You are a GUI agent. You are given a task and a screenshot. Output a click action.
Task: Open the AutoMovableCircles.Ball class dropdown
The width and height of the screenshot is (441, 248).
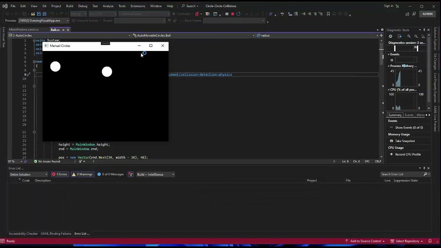tap(194, 35)
